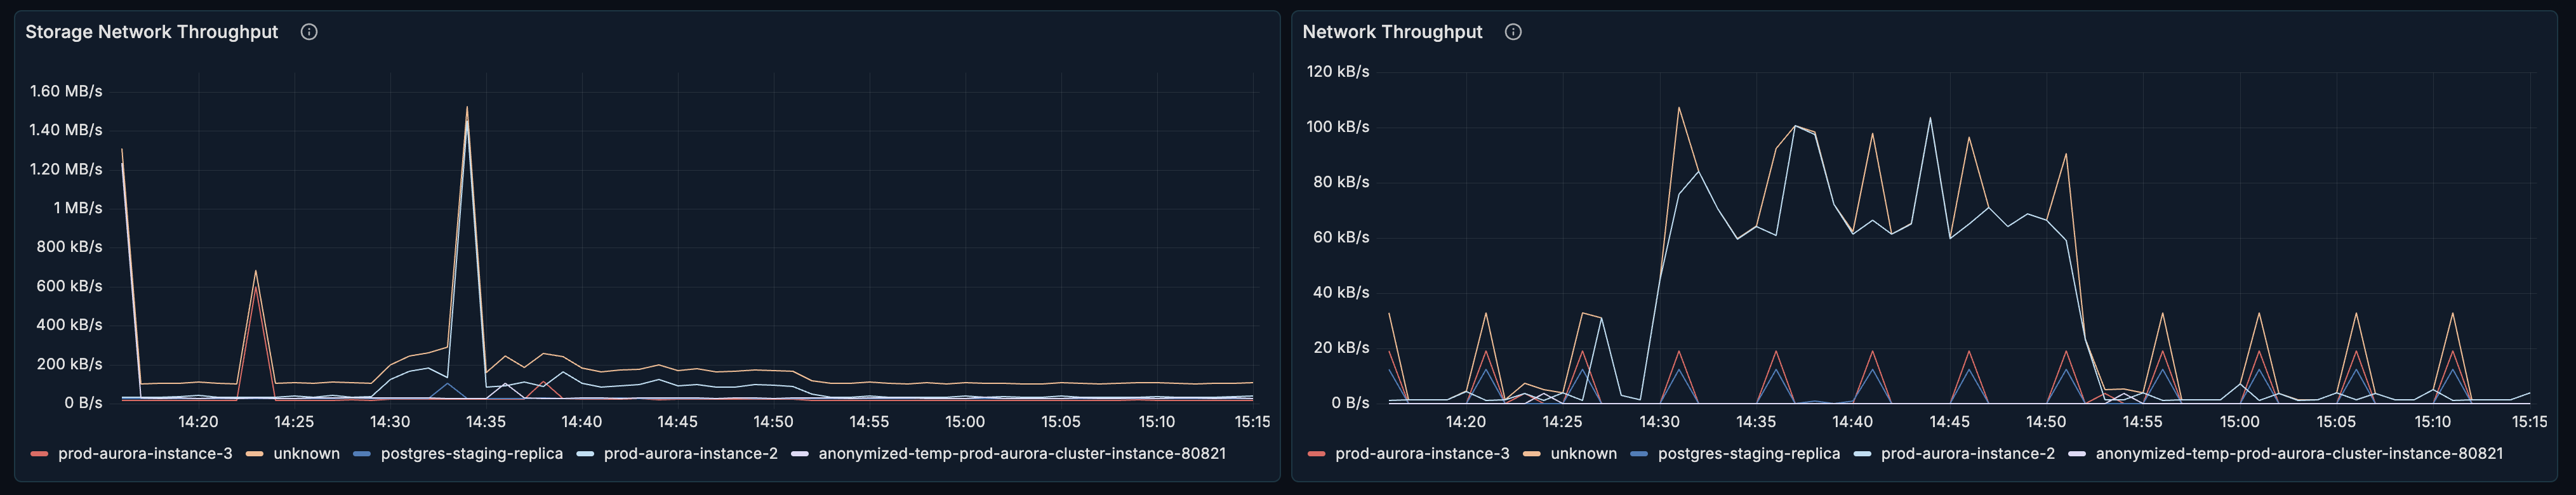Toggle postgres-staging-replica in Network Throughput legend
2576x495 pixels.
click(1735, 454)
